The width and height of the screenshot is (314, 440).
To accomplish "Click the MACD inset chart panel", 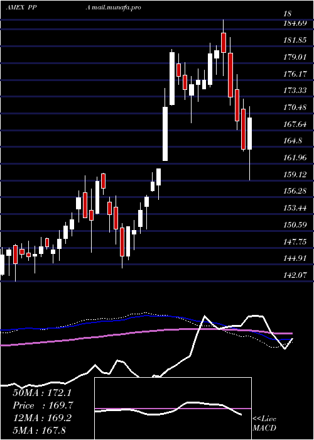I will 173,409.
